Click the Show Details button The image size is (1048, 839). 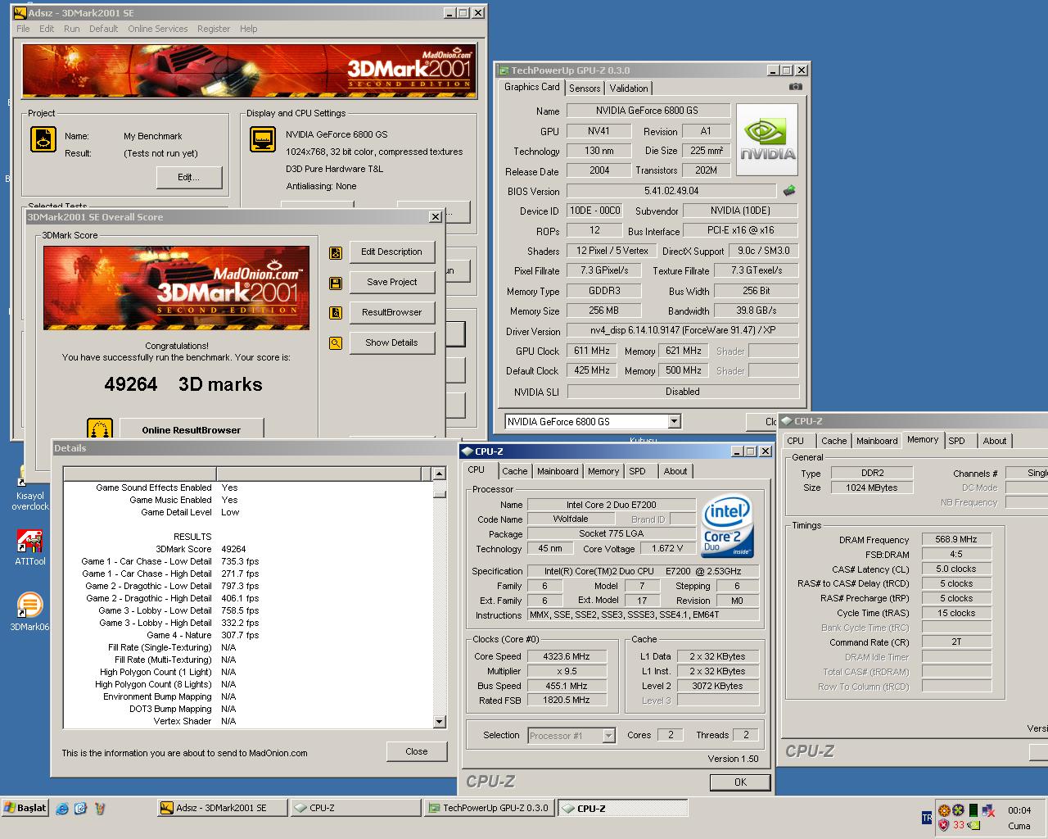click(x=391, y=342)
